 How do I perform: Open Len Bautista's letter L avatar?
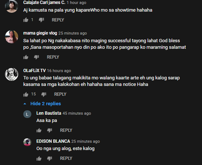pyautogui.click(x=27, y=114)
